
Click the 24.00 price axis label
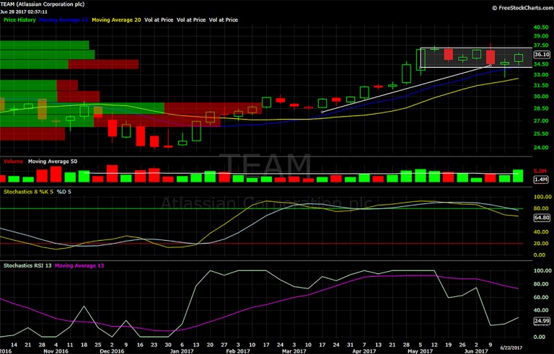pyautogui.click(x=541, y=148)
